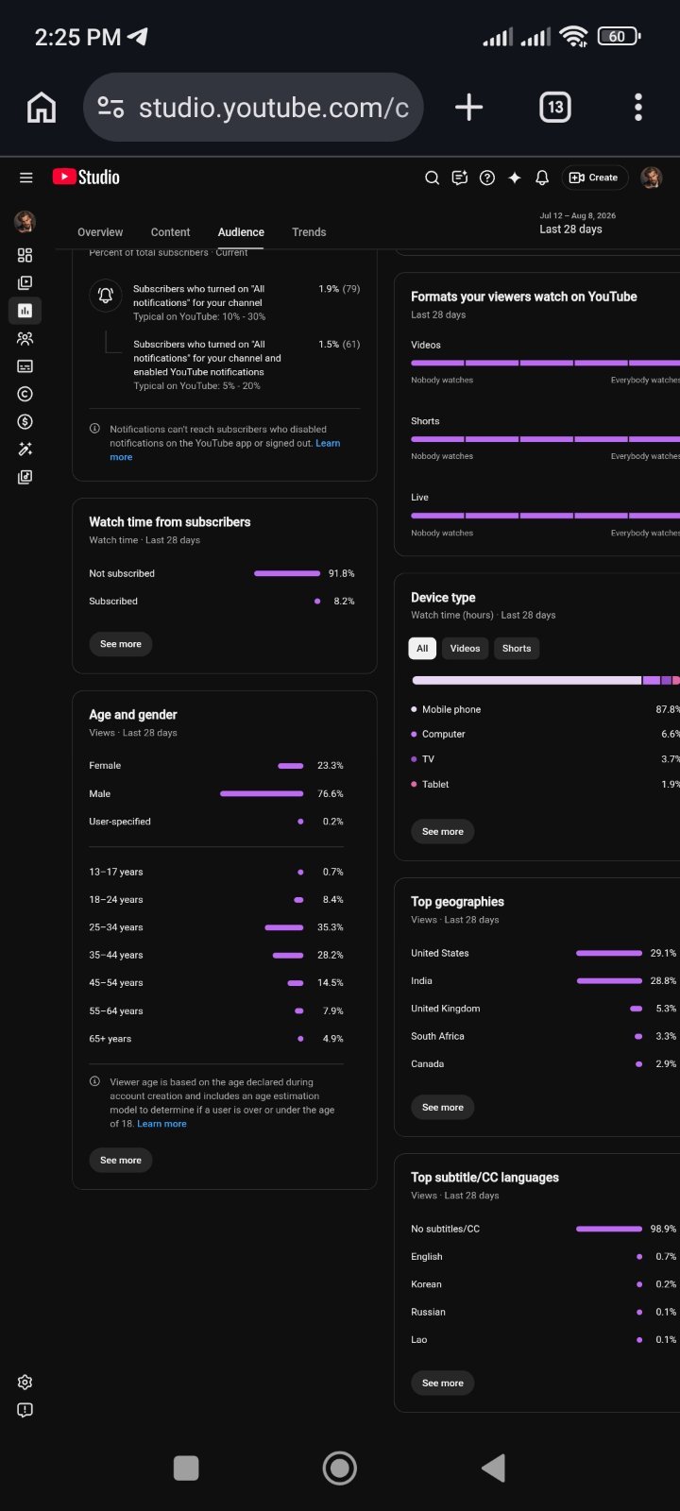
Task: Open the browser home page icon
Action: 42,108
